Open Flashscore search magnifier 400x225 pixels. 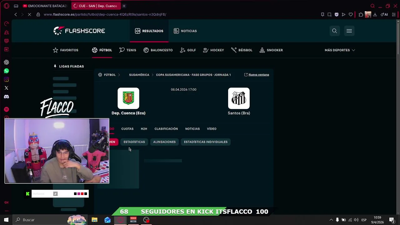point(334,31)
